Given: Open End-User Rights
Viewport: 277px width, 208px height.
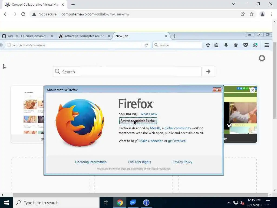Looking at the screenshot, I should click(x=140, y=162).
